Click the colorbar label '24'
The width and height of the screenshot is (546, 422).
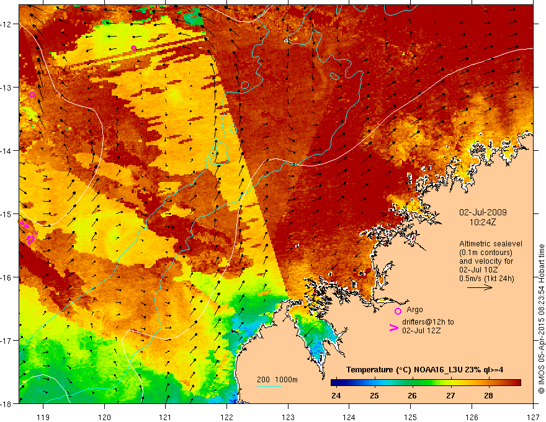336,395
